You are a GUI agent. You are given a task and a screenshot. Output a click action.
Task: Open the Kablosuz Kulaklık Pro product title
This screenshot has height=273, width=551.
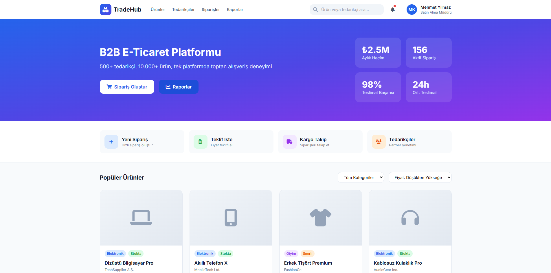pos(398,263)
